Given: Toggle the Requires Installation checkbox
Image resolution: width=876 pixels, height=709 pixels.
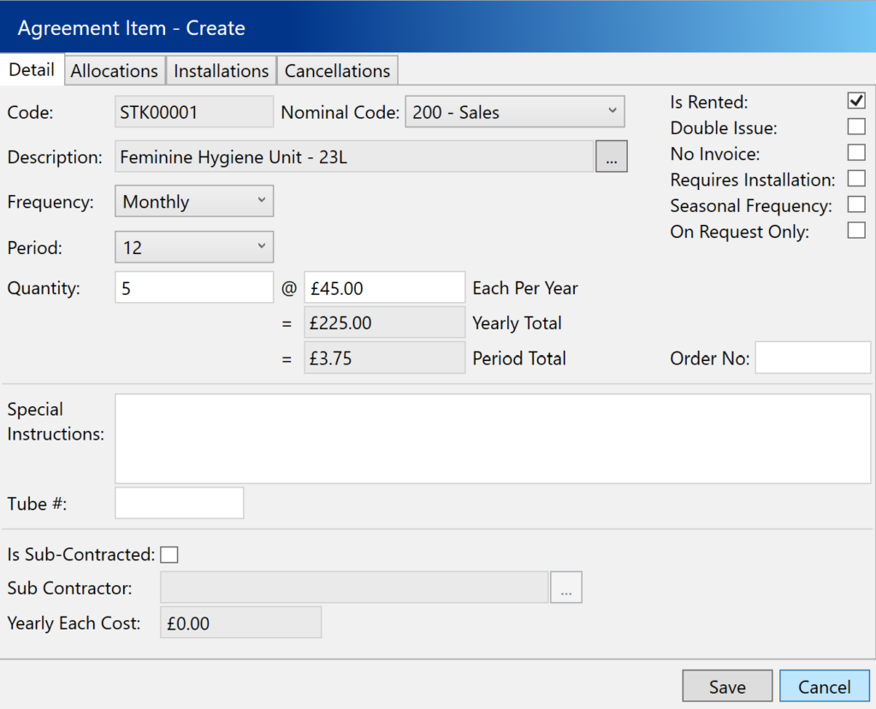Looking at the screenshot, I should tap(855, 178).
